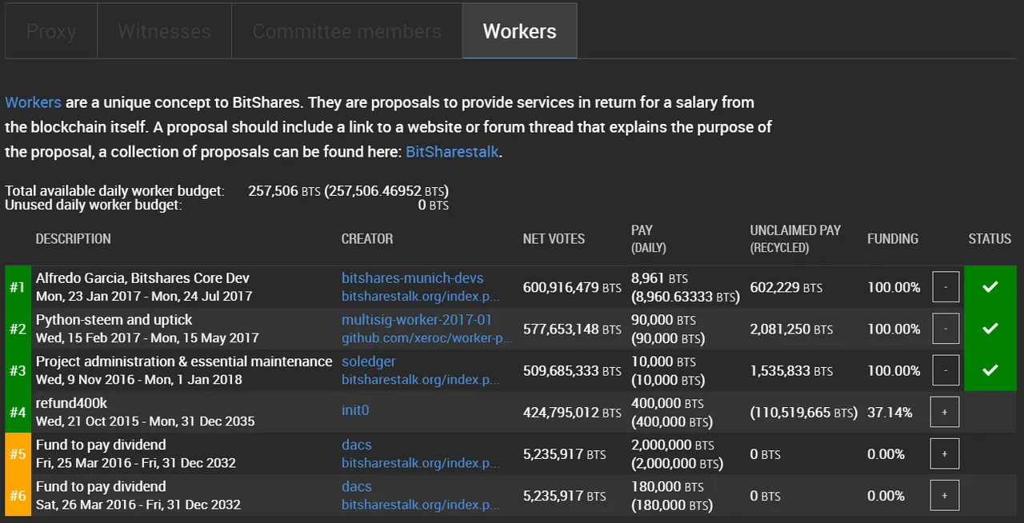Click the FUNDING column header
Viewport: 1024px width, 523px height.
coord(893,238)
